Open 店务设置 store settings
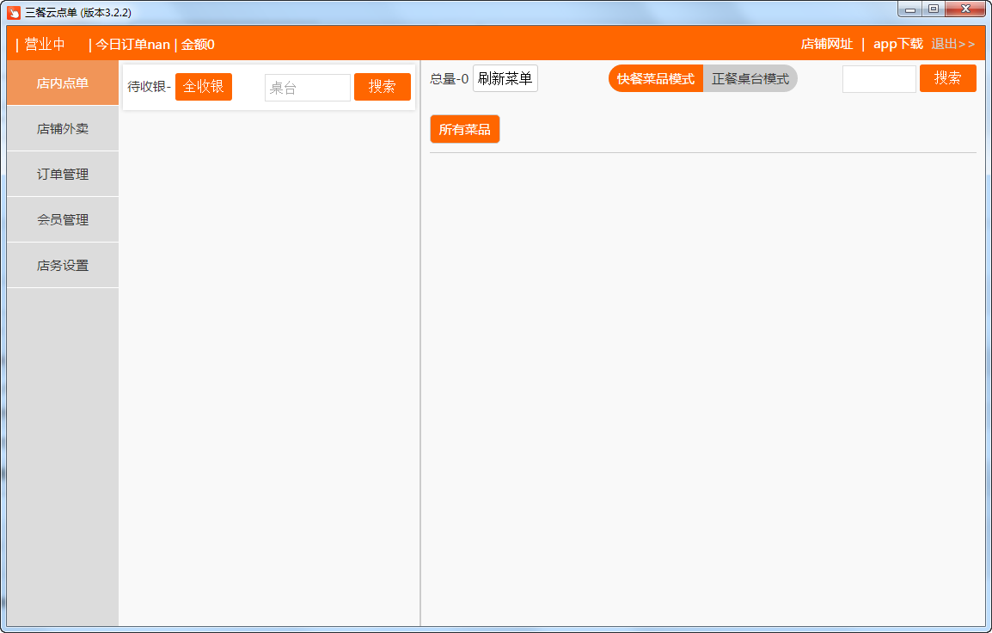This screenshot has width=992, height=633. click(x=63, y=266)
